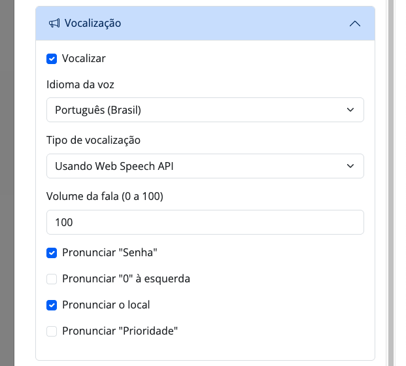The width and height of the screenshot is (406, 366).
Task: Click the Volume da fala input field
Action: [x=205, y=222]
